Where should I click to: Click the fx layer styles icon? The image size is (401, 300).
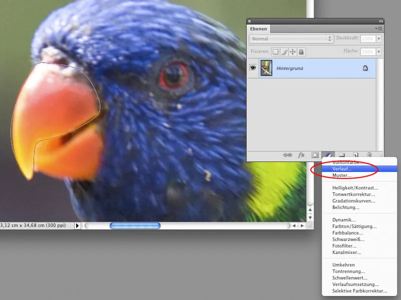coord(301,155)
